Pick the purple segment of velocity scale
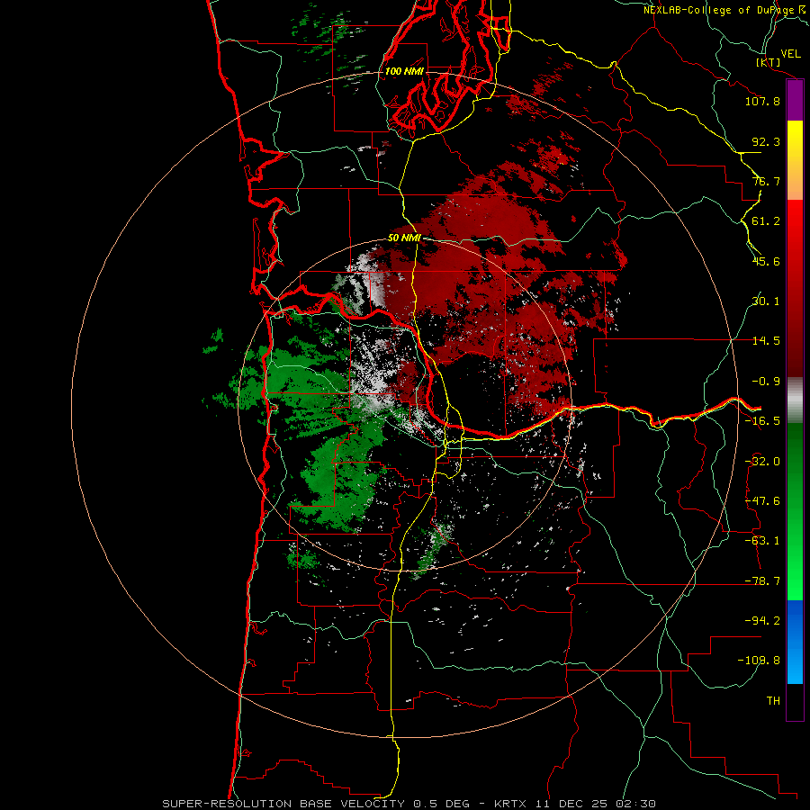Screen dimensions: 810x810 [x=795, y=101]
